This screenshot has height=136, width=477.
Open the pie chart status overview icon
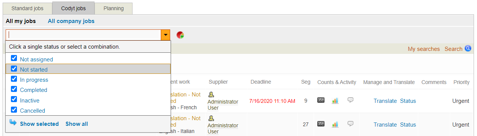click(x=180, y=35)
